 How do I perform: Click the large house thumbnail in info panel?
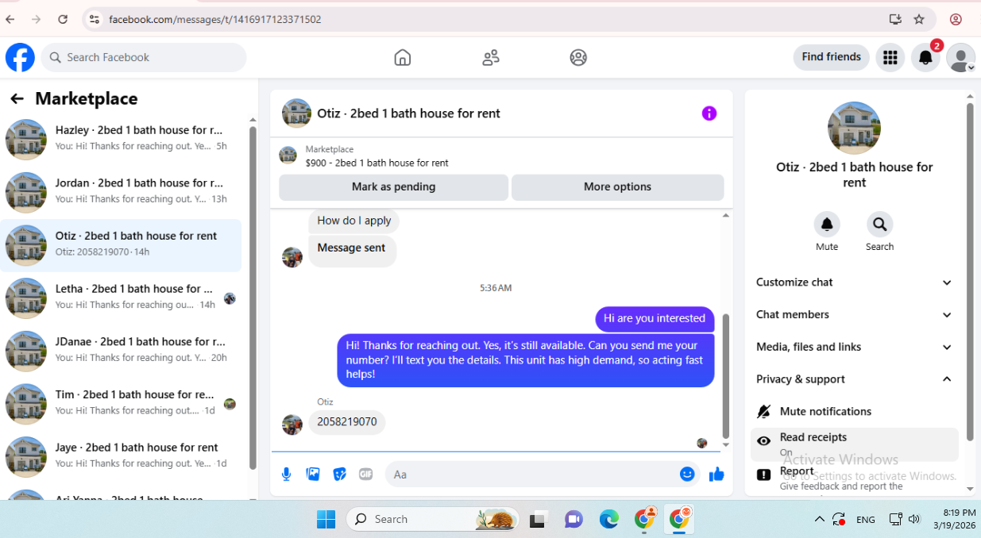click(854, 128)
